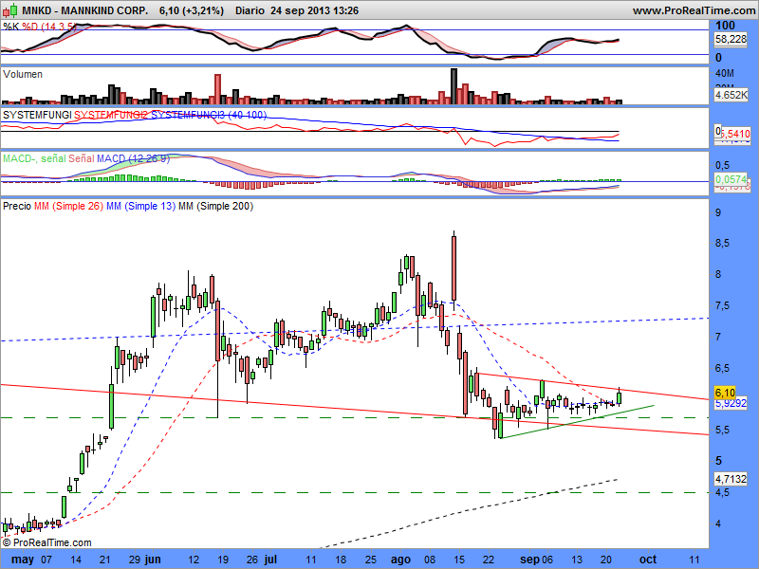
Task: Select the %D (14 3 5) indicator label
Action: [x=49, y=27]
